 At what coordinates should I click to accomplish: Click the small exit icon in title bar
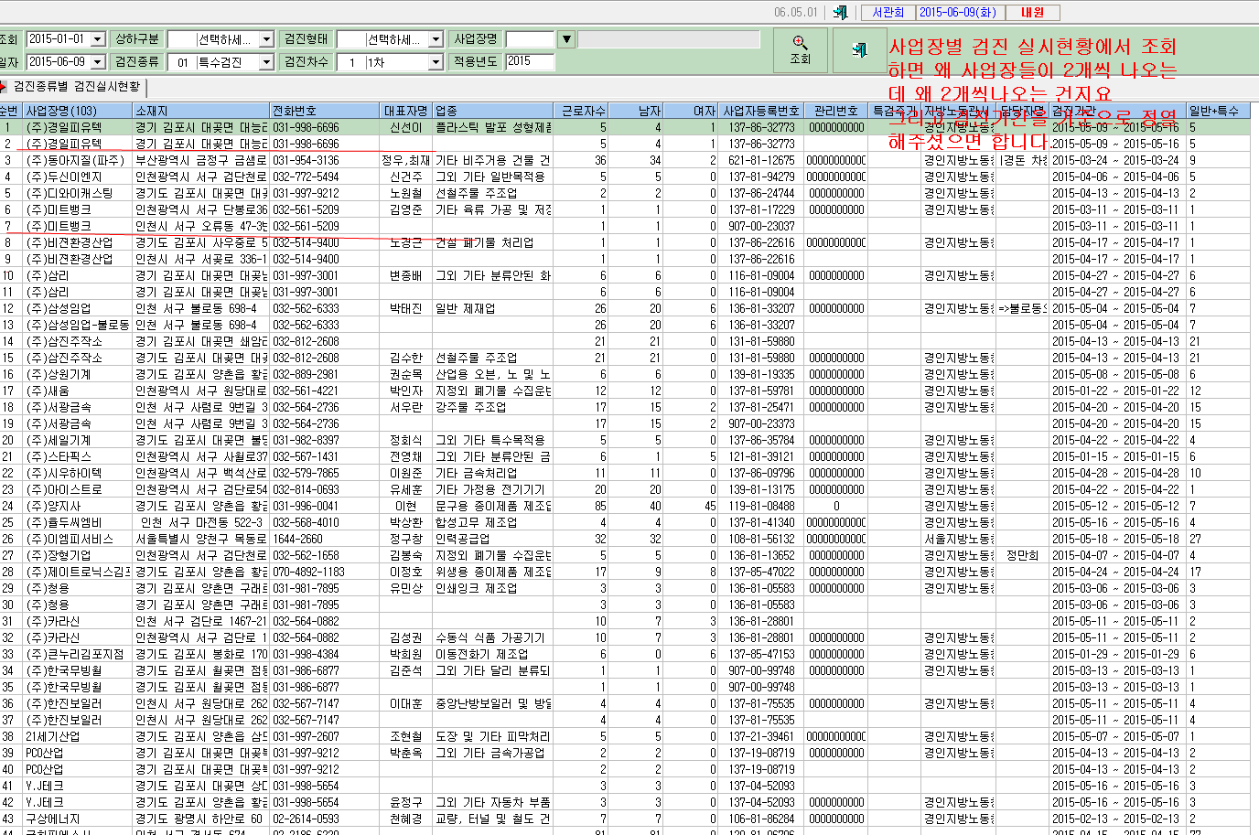pyautogui.click(x=841, y=12)
